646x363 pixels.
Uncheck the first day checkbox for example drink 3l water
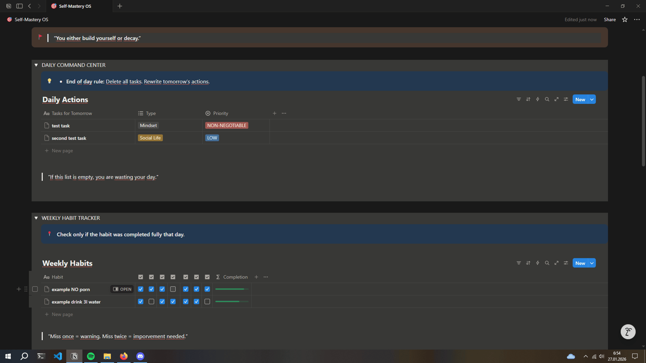140,302
